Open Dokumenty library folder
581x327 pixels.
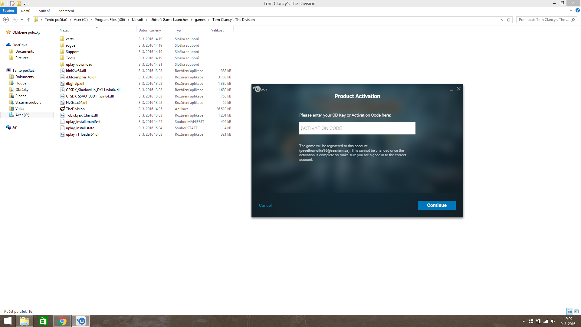25,77
